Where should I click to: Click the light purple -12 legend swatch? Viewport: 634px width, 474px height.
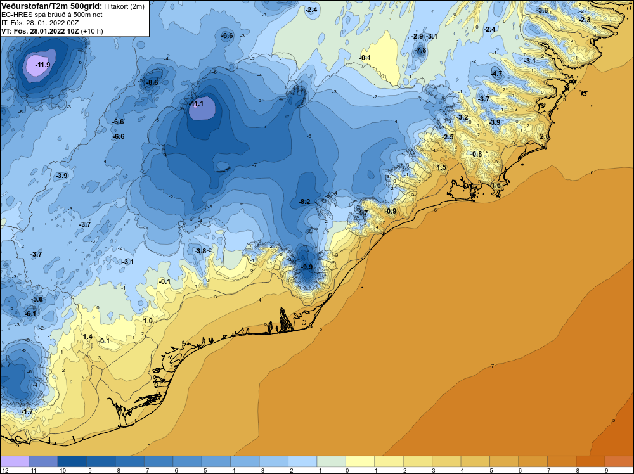(x=15, y=461)
